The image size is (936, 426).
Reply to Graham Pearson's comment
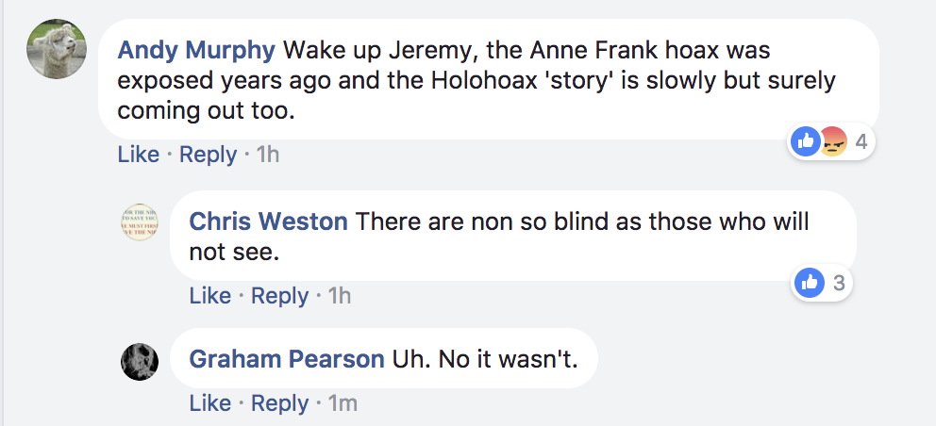(x=279, y=403)
